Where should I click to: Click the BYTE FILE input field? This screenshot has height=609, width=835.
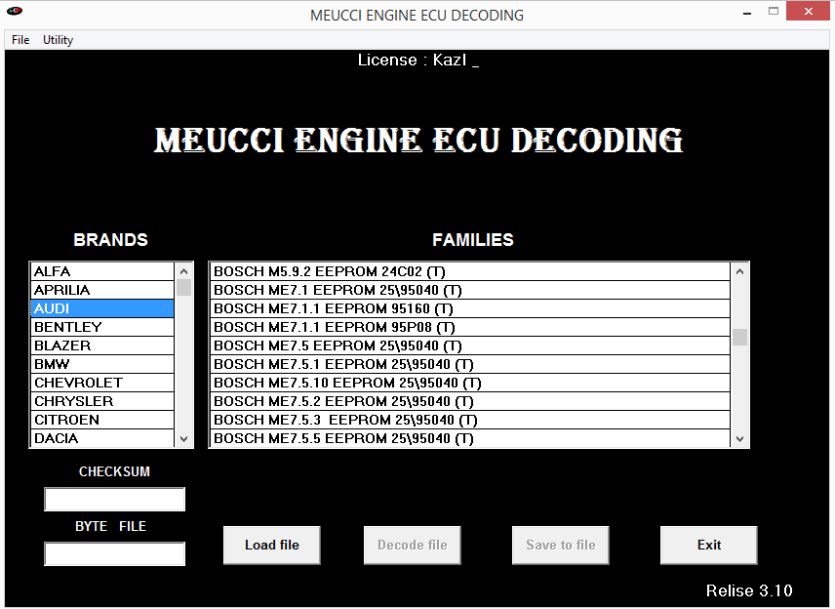click(114, 553)
